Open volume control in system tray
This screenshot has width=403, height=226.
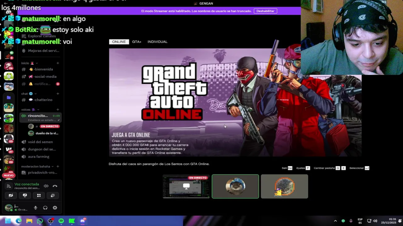click(x=375, y=221)
